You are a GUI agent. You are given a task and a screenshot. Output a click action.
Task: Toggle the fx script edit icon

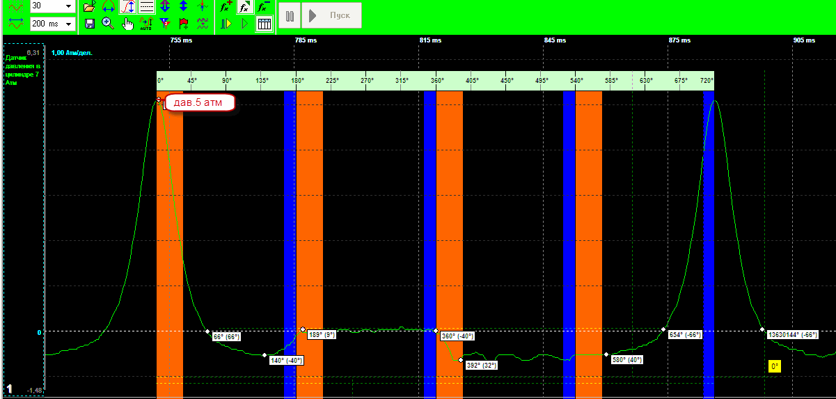245,7
